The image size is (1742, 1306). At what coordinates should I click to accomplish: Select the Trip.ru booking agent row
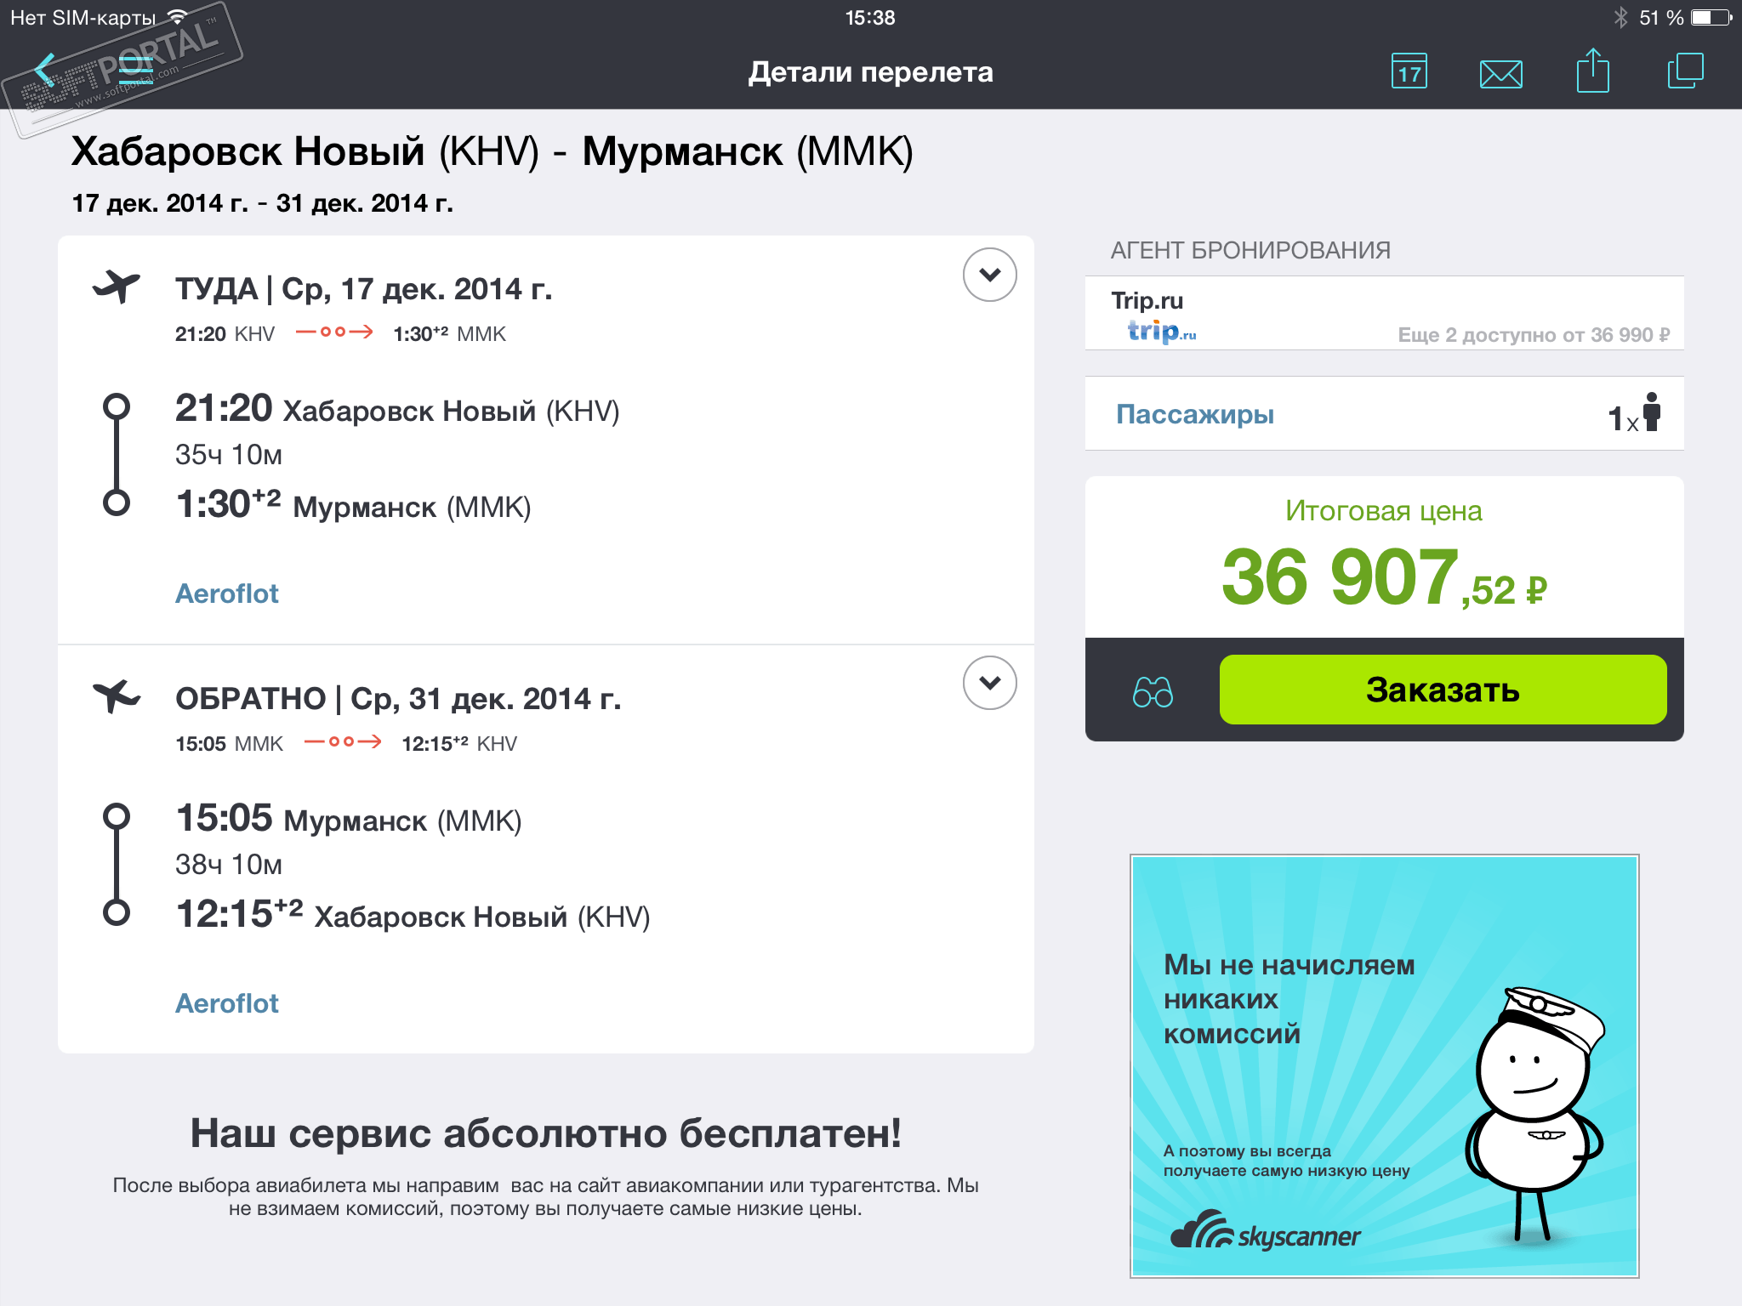pos(1276,313)
